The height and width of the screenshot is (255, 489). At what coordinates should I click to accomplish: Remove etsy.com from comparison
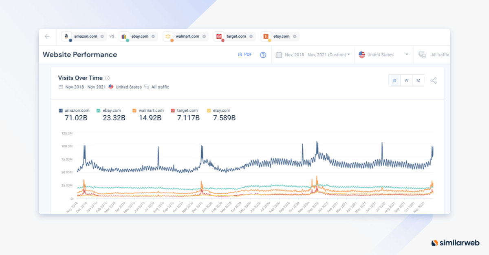294,37
